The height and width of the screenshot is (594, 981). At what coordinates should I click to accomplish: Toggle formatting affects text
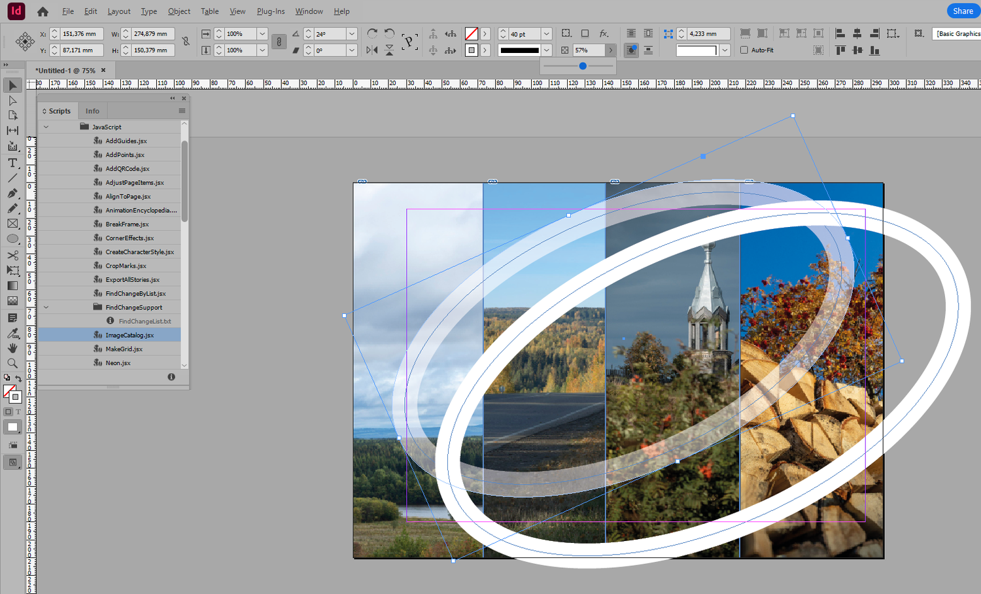18,412
